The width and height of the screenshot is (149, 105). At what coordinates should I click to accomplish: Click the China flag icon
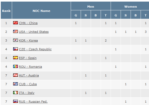[16, 23]
